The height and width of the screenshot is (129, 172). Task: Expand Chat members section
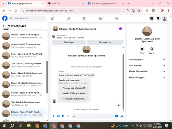point(147,65)
